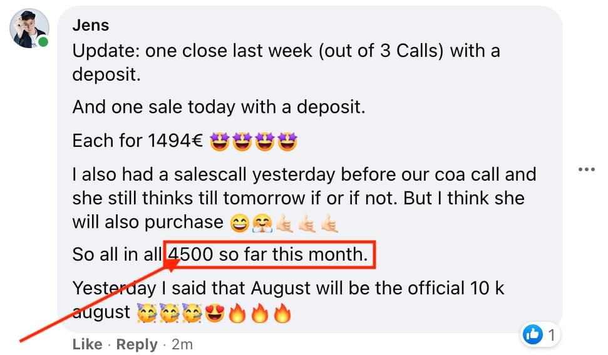Open the Jens profile name link
The image size is (608, 355).
[91, 25]
